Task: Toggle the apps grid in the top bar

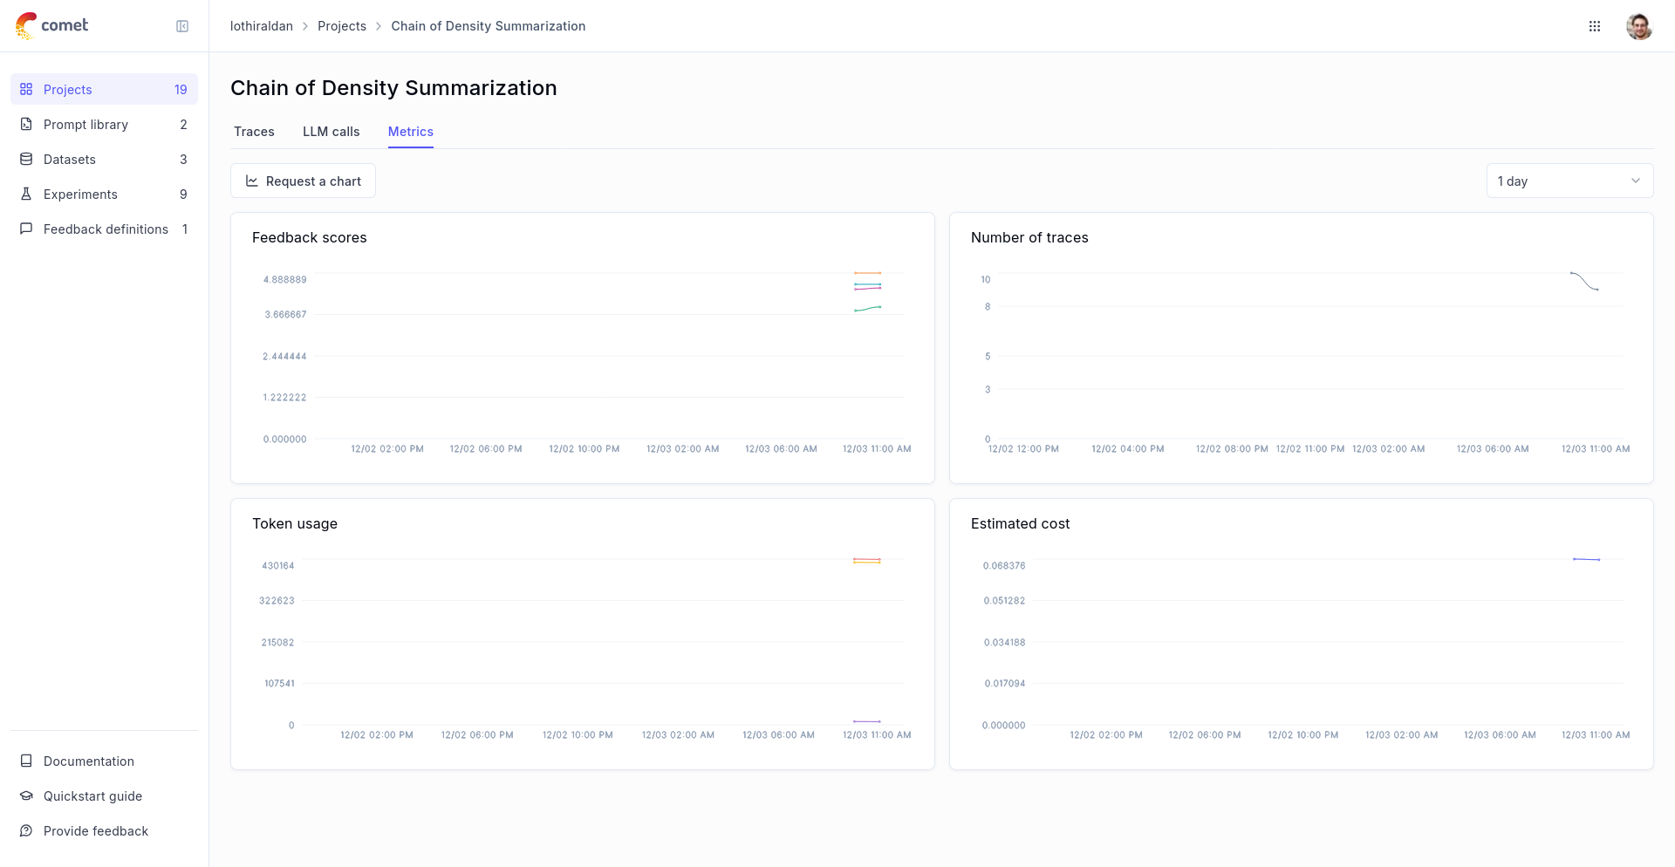Action: pyautogui.click(x=1595, y=25)
